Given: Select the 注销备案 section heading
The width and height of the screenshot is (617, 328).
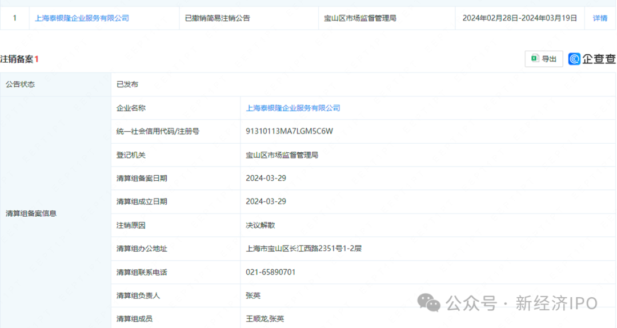Looking at the screenshot, I should click(17, 59).
